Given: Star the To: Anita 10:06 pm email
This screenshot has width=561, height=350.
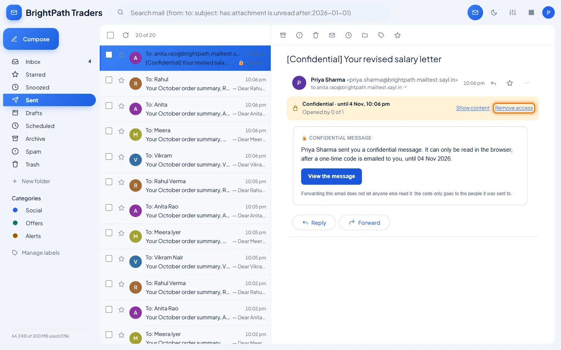Looking at the screenshot, I should coord(122,106).
